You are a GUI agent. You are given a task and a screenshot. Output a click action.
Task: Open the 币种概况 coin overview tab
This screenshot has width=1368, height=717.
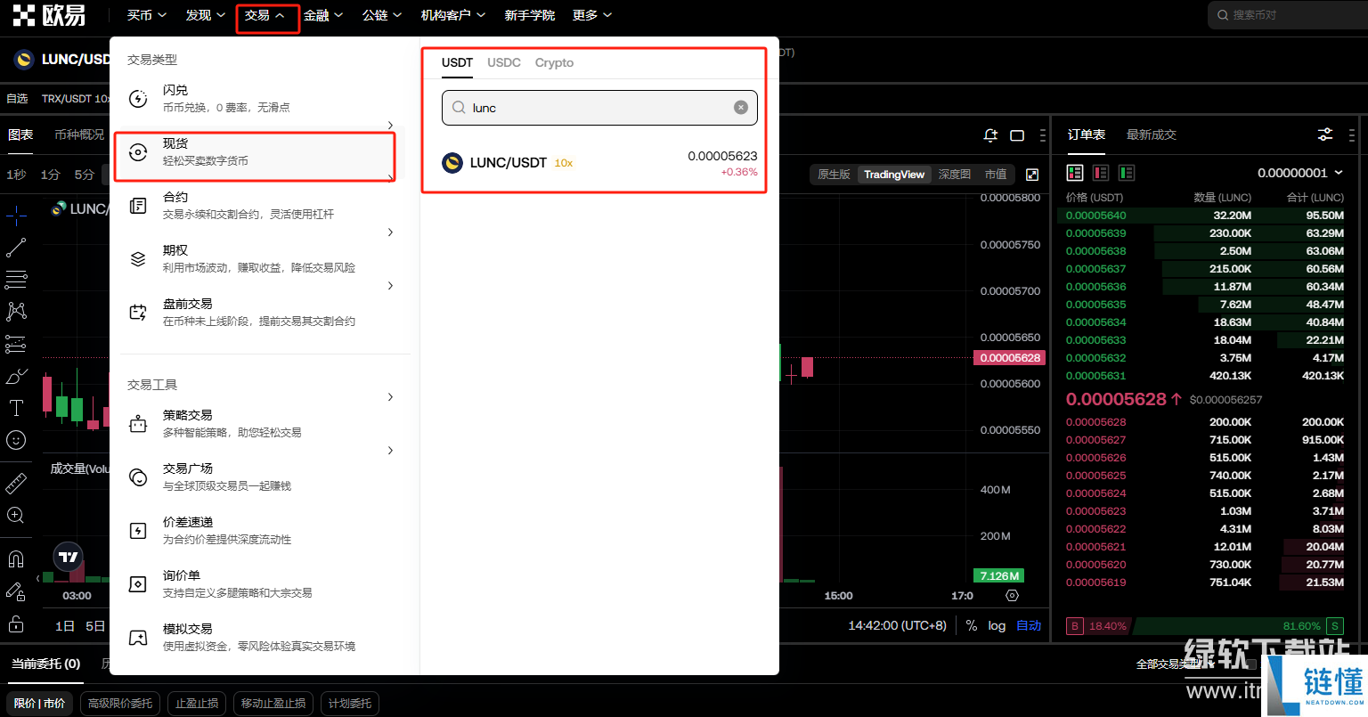tap(79, 134)
